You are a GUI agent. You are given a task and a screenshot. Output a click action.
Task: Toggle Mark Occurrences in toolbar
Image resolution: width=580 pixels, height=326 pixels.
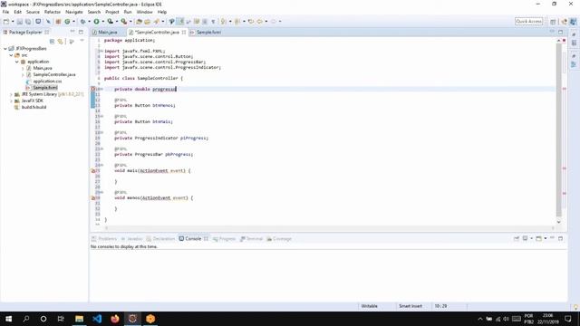pos(180,22)
